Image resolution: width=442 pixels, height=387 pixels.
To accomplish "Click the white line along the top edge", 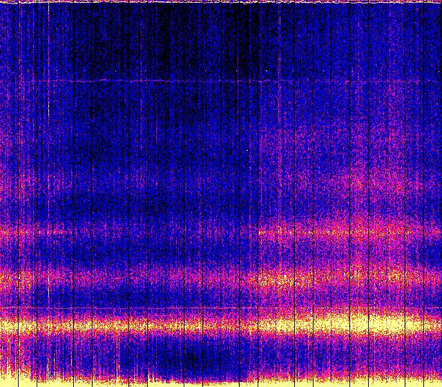I will (x=221, y=2).
